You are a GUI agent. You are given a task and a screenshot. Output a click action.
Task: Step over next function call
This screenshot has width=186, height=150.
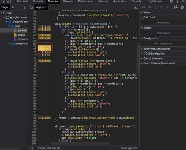(x=150, y=7)
